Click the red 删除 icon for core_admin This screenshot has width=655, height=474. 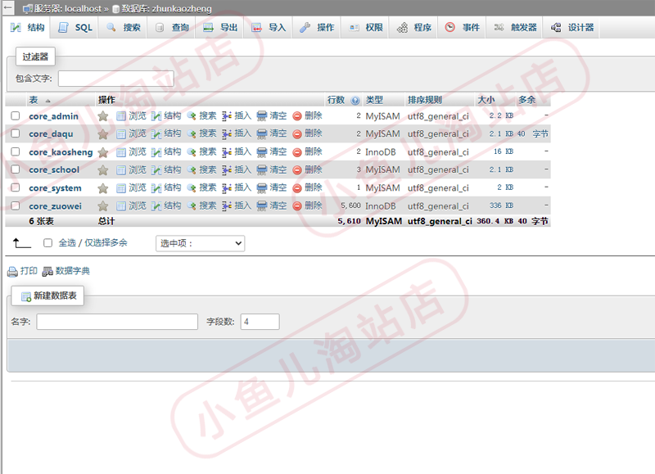(x=297, y=116)
